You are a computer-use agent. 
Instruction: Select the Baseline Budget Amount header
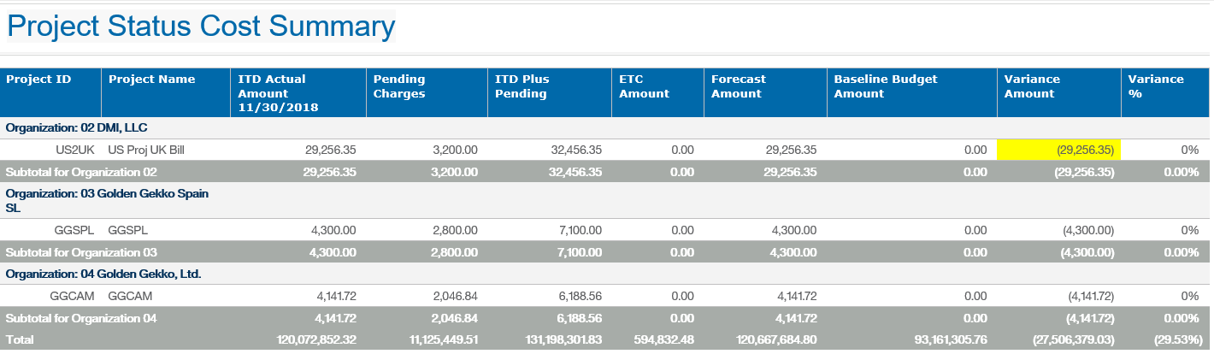[886, 86]
